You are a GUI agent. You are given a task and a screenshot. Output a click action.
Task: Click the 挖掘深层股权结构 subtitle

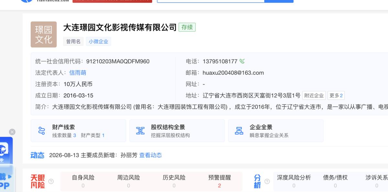170,135
